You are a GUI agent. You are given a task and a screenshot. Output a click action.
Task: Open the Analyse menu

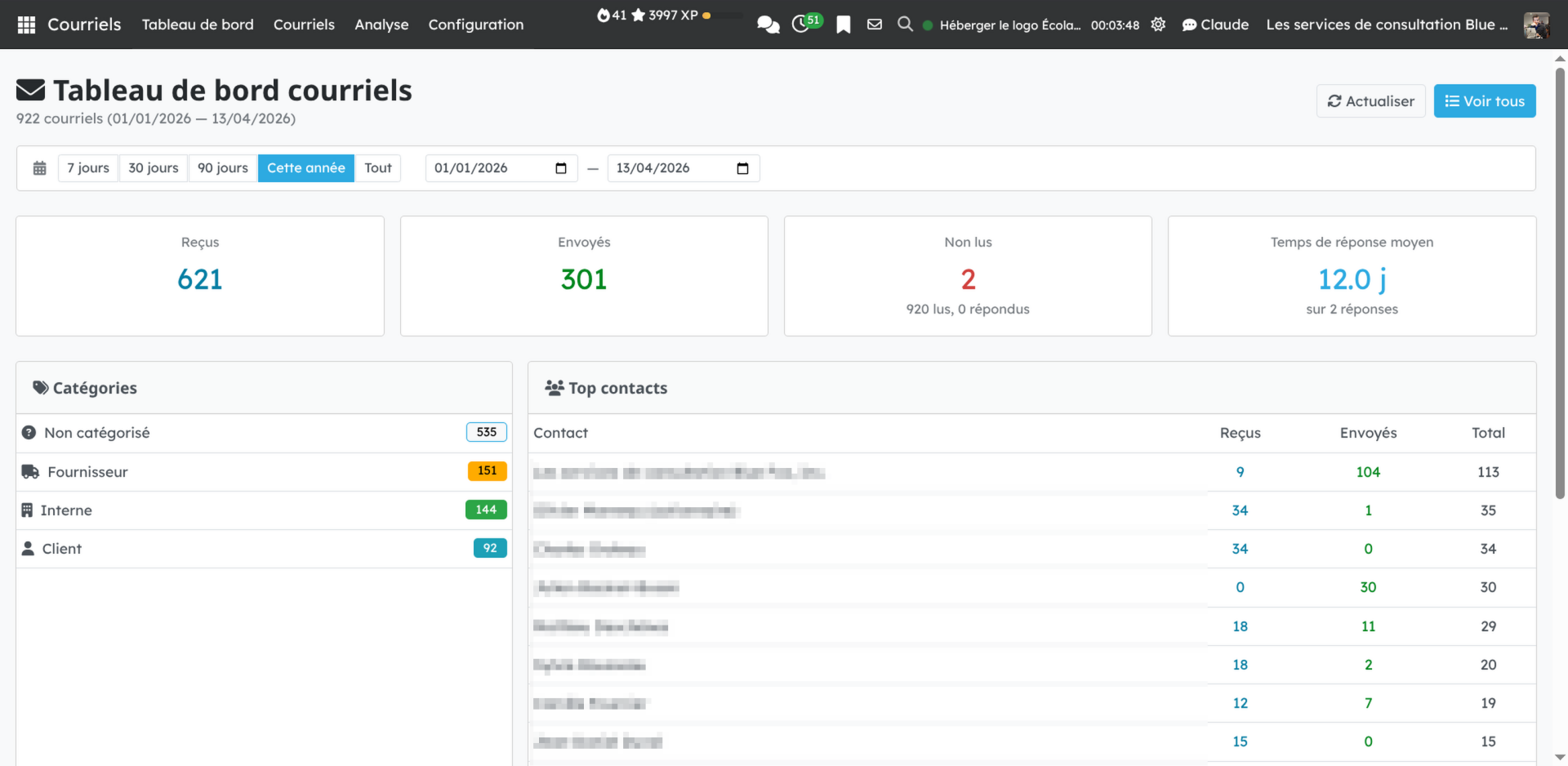tap(381, 24)
